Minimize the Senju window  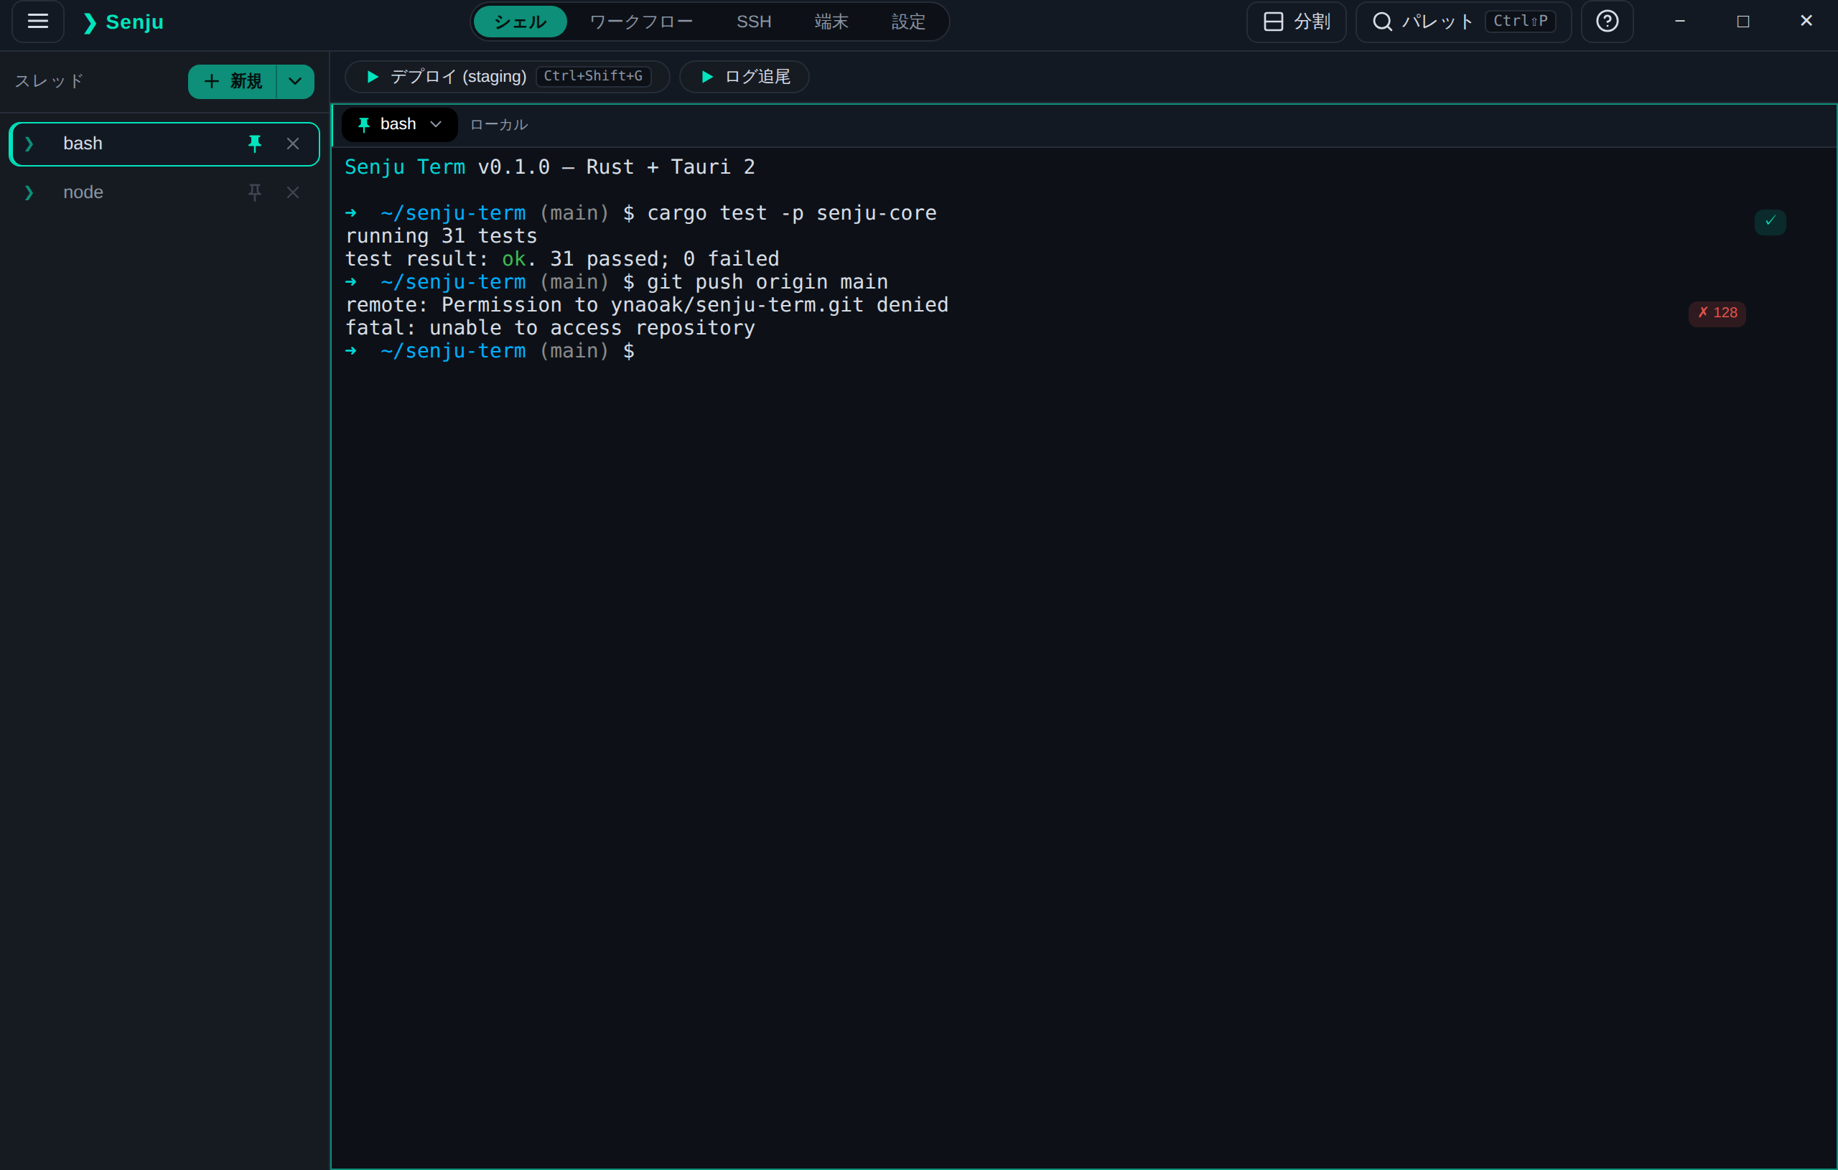click(x=1679, y=22)
